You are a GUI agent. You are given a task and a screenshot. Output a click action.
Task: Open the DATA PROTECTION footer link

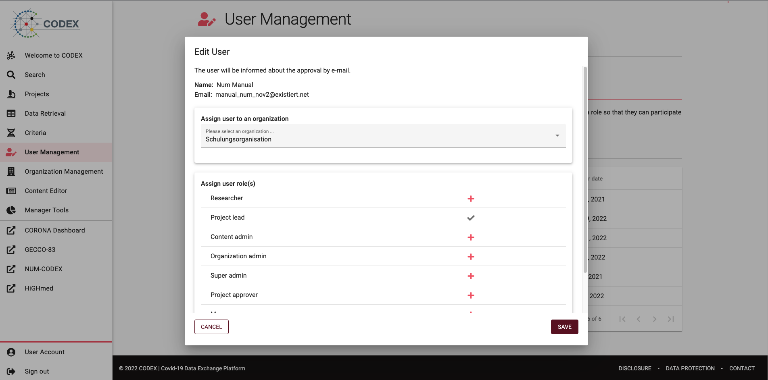(x=690, y=368)
